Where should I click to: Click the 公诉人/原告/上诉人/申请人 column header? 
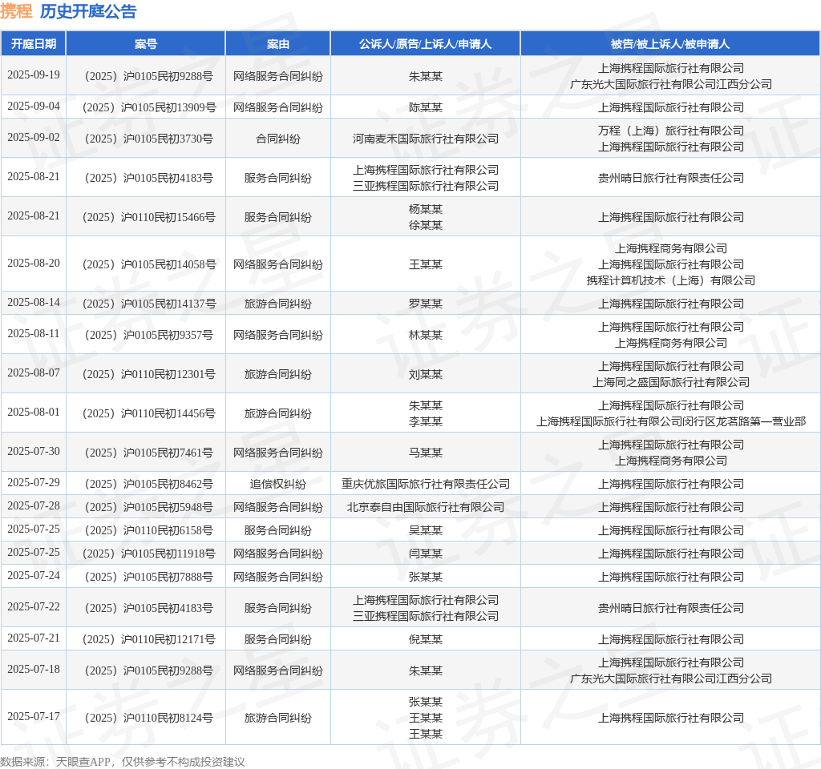point(425,44)
